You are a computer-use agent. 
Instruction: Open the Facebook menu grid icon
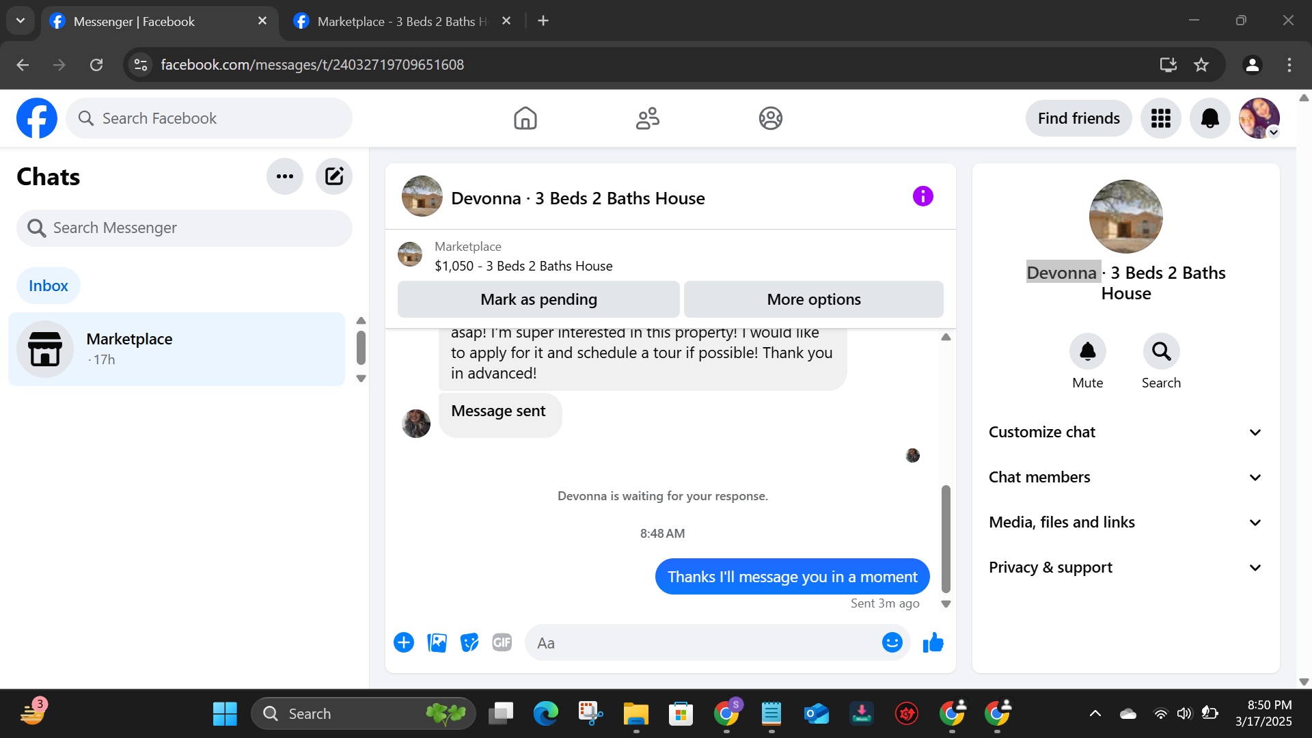point(1161,118)
